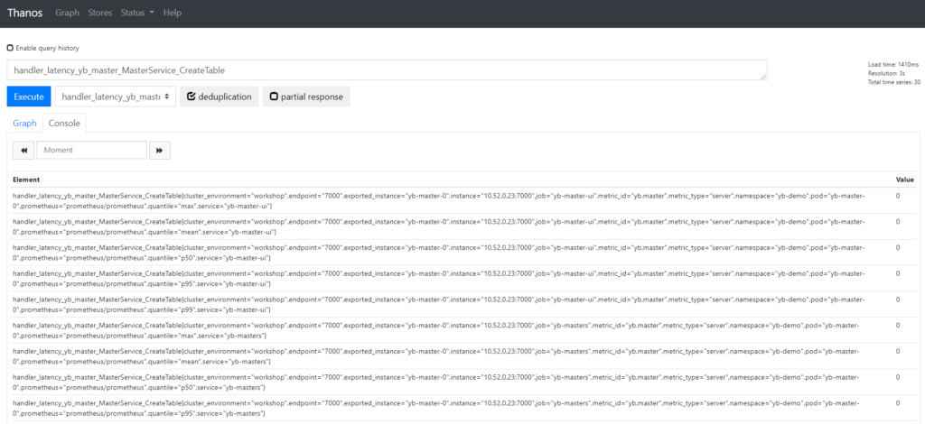Toggle the partial response option
925x424 pixels.
(305, 97)
